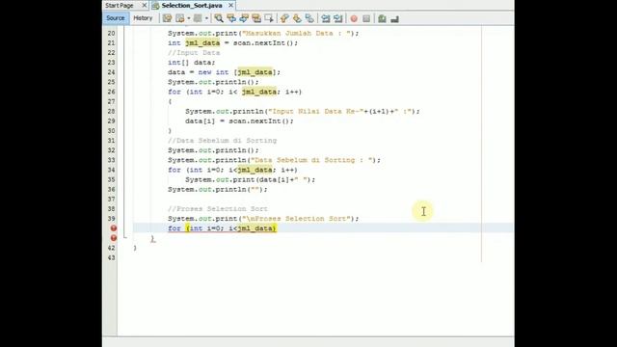Click Find Previous Occurrence icon
The width and height of the screenshot is (617, 347).
coord(231,18)
